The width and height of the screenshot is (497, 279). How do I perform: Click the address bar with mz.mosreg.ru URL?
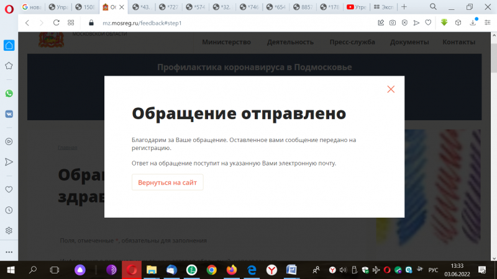[217, 23]
